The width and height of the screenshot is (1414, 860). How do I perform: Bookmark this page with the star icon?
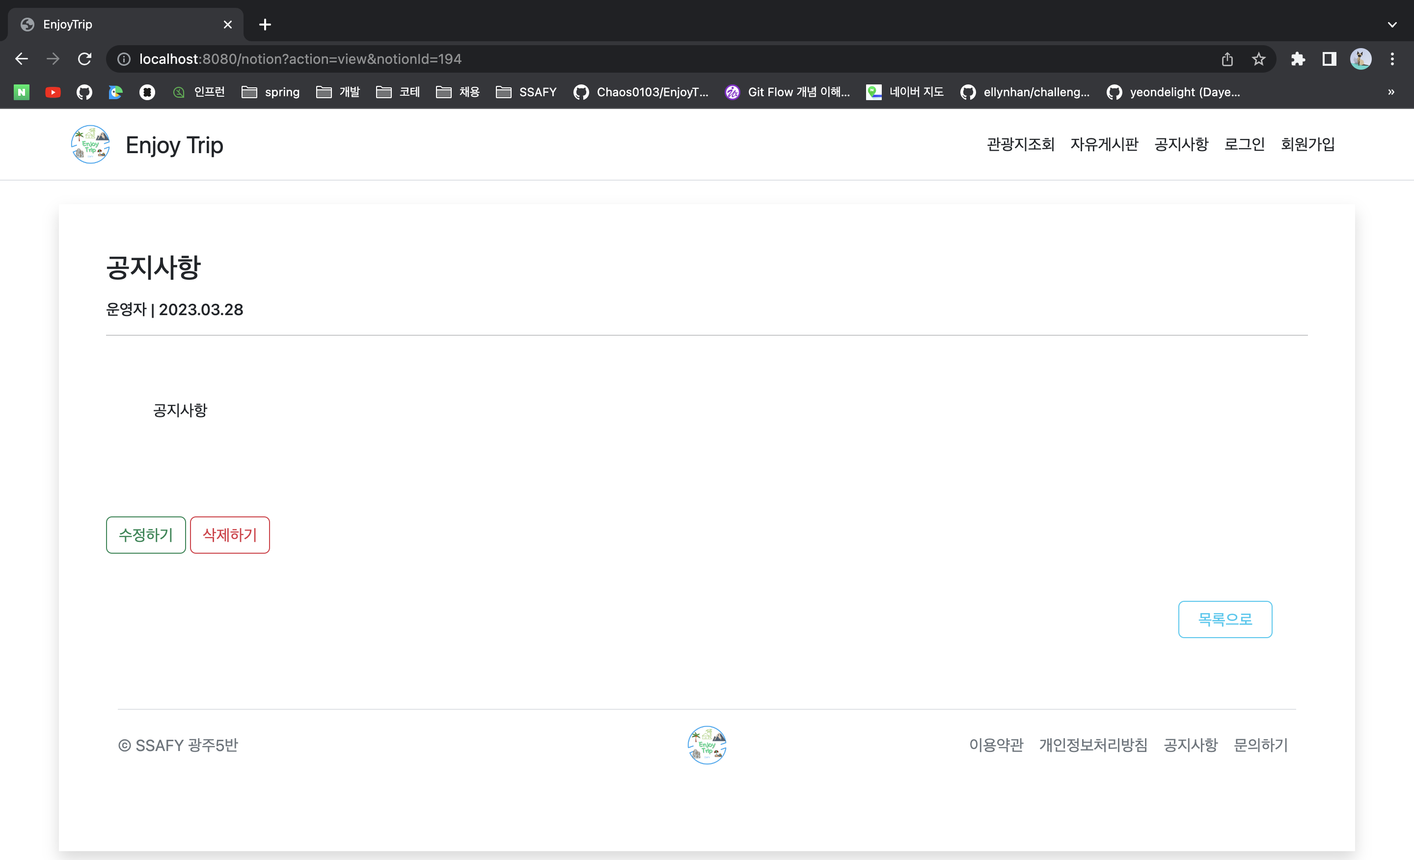(x=1258, y=58)
